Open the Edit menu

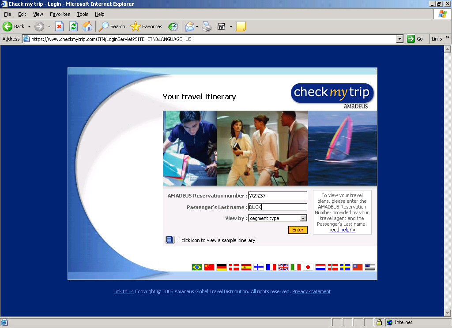point(22,14)
